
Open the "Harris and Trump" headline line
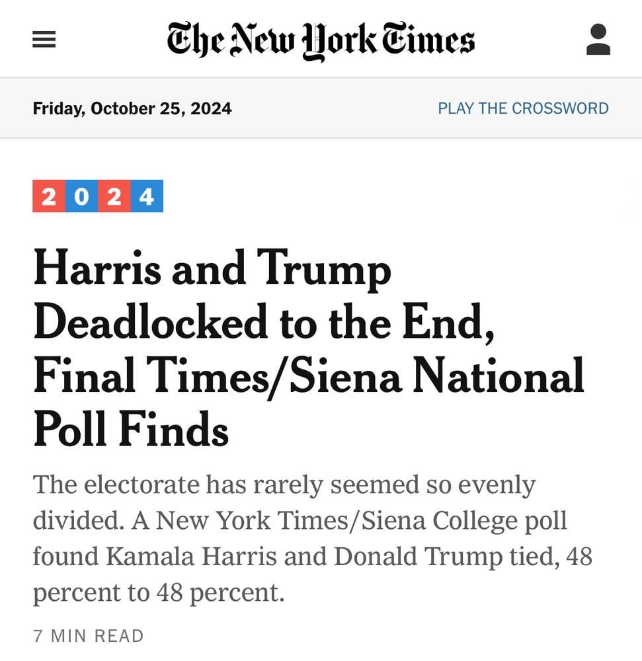212,270
